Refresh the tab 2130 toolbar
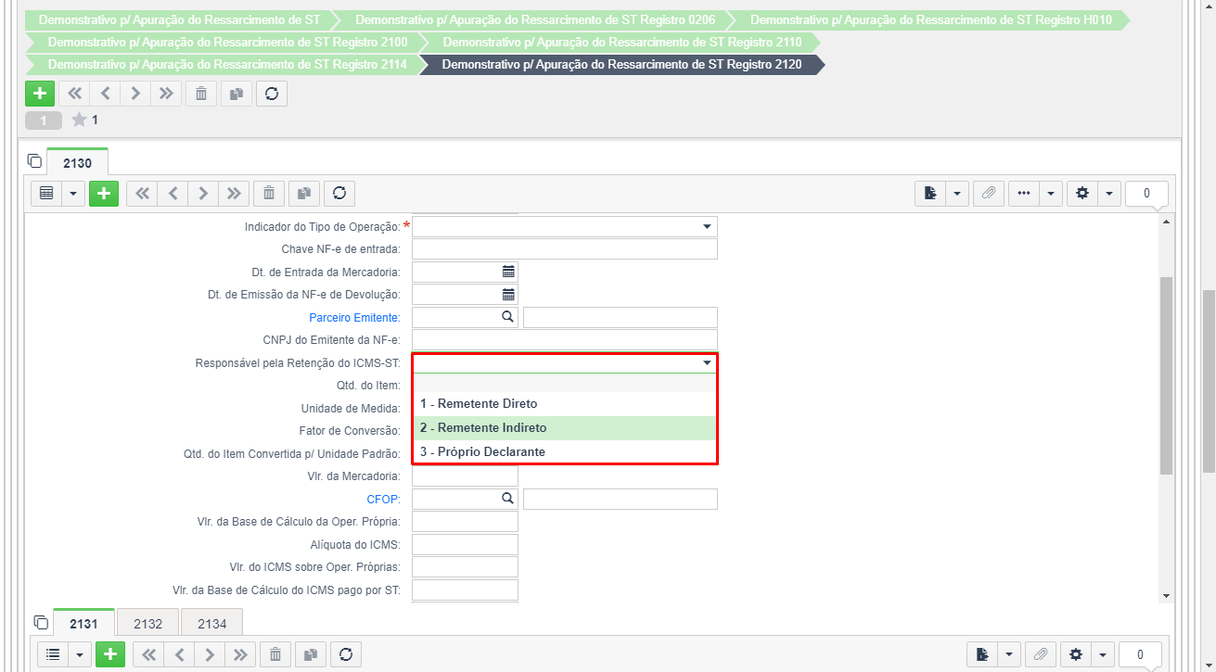Screen dimensions: 1216x672 pos(339,193)
